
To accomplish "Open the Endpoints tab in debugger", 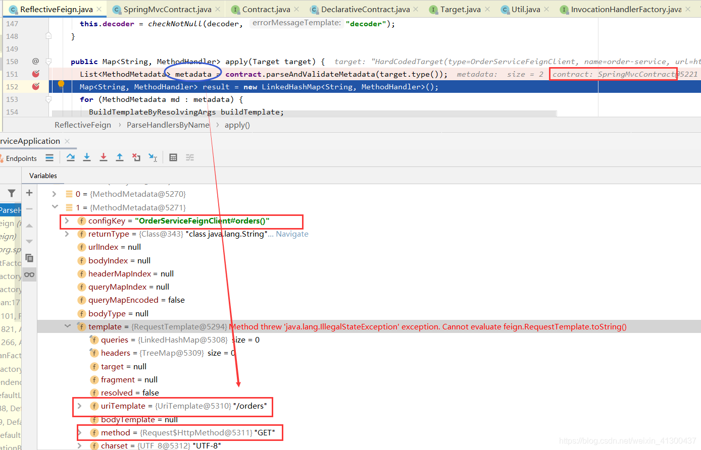I will pos(21,158).
